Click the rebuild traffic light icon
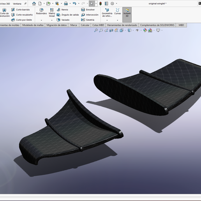201x201 pixels. pyautogui.click(x=100, y=4)
